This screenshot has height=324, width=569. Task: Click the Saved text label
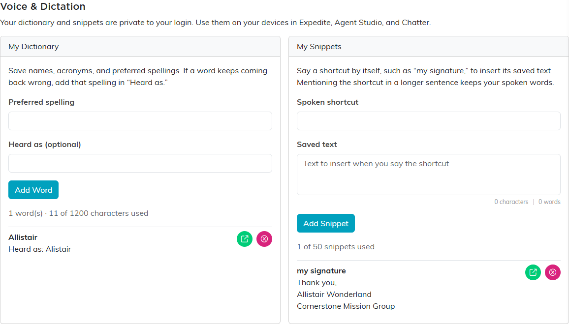coord(317,144)
